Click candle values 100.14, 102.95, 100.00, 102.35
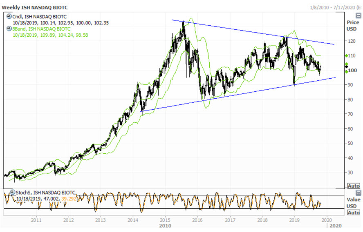The height and width of the screenshot is (232, 363). 74,23
